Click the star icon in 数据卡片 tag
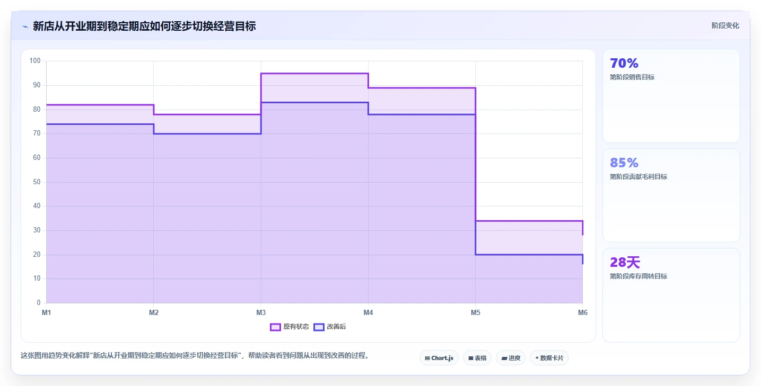Screen dimensions: 761x386 tap(537, 358)
